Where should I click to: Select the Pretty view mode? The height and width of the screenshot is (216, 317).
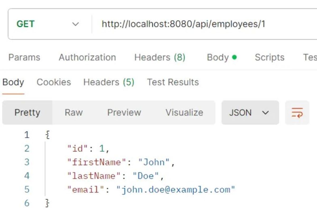tap(27, 113)
